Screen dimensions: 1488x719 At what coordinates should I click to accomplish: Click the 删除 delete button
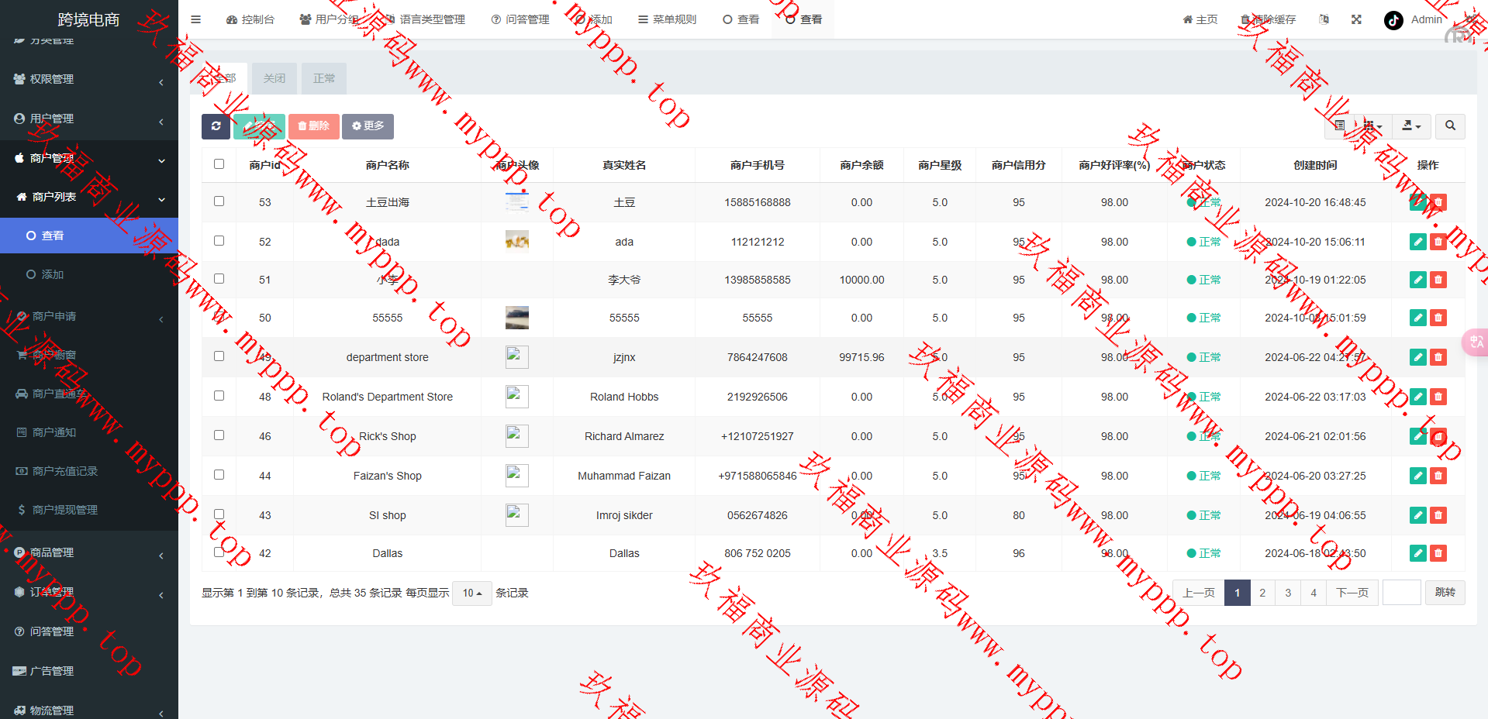[x=313, y=126]
